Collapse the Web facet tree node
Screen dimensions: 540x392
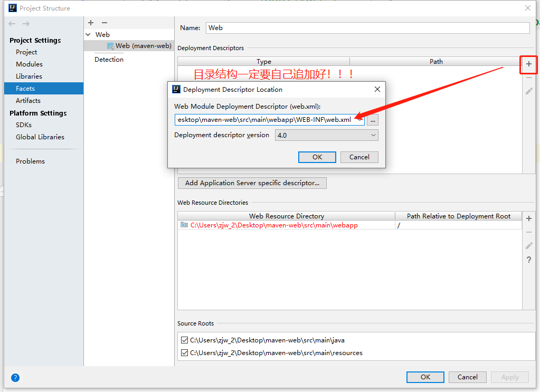(88, 35)
